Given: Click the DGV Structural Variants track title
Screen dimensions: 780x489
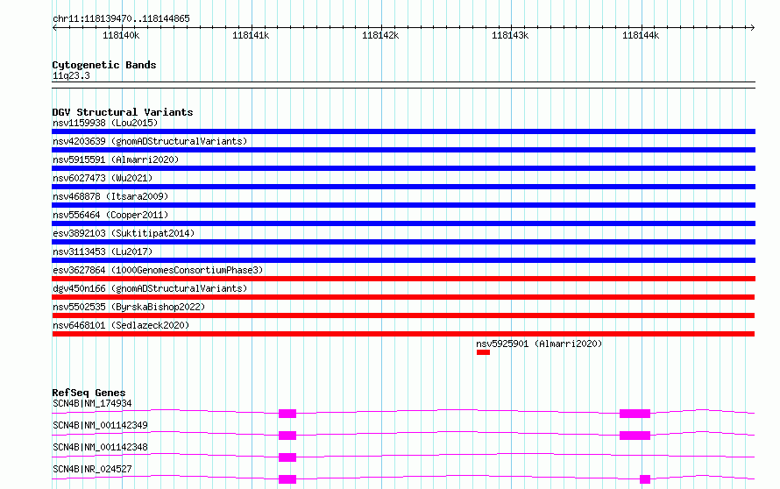Looking at the screenshot, I should [123, 112].
